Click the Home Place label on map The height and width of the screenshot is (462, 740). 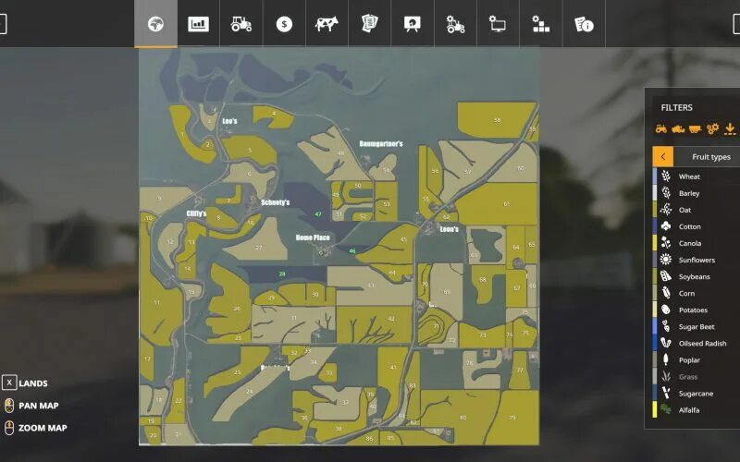tap(313, 237)
